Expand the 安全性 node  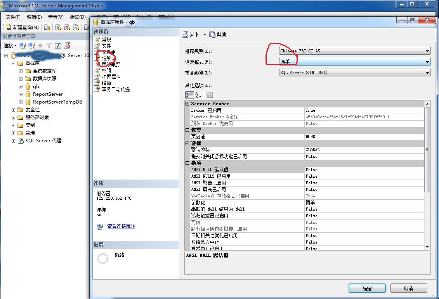point(13,110)
